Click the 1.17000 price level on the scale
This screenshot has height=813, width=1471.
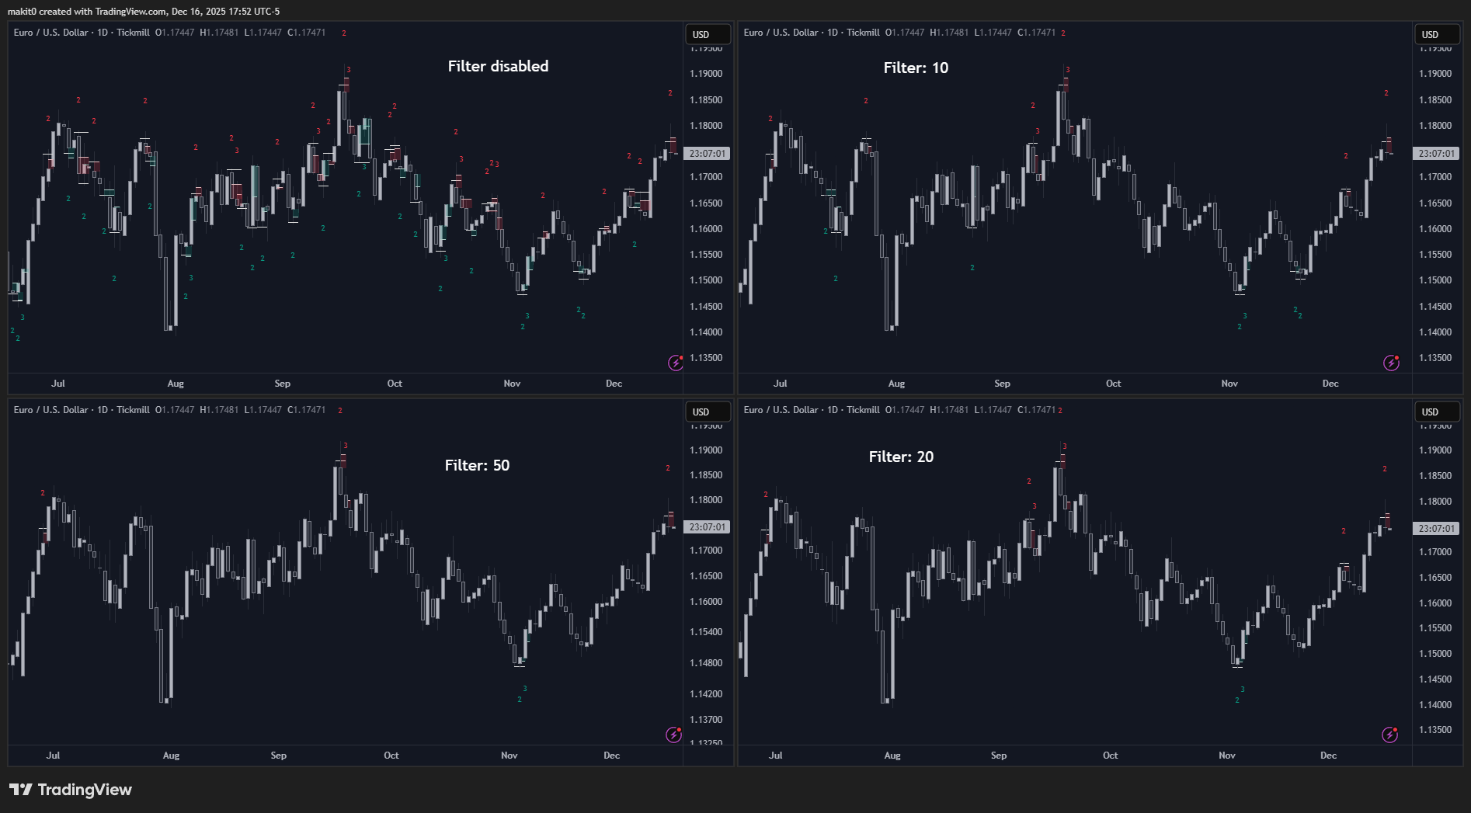[706, 176]
